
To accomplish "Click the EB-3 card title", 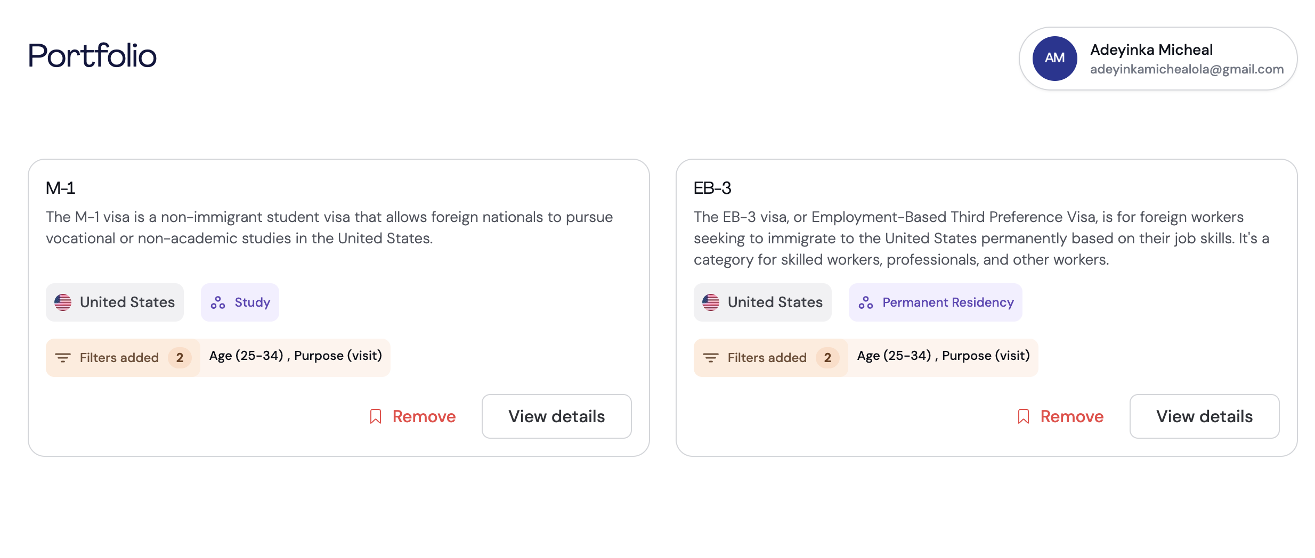I will coord(712,188).
